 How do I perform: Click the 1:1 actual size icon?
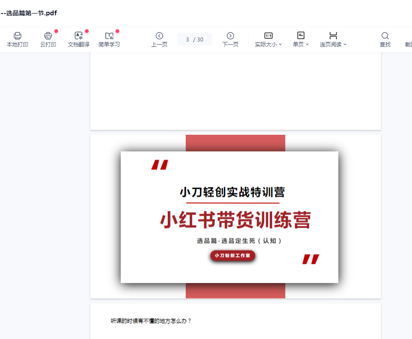(268, 36)
